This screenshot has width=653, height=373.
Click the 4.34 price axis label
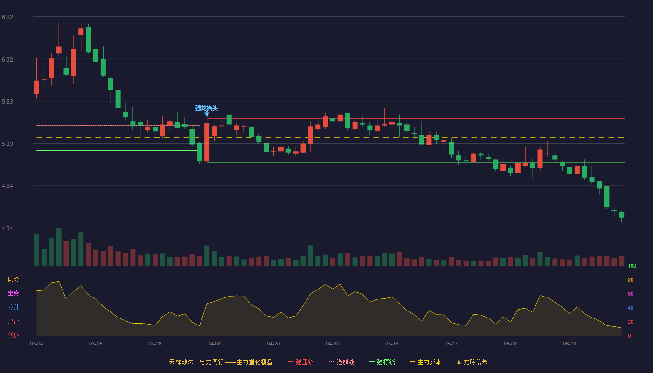(7, 228)
